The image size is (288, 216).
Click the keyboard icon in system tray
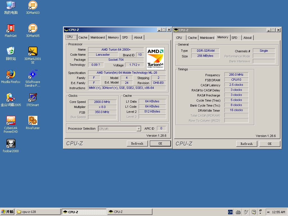point(238,212)
